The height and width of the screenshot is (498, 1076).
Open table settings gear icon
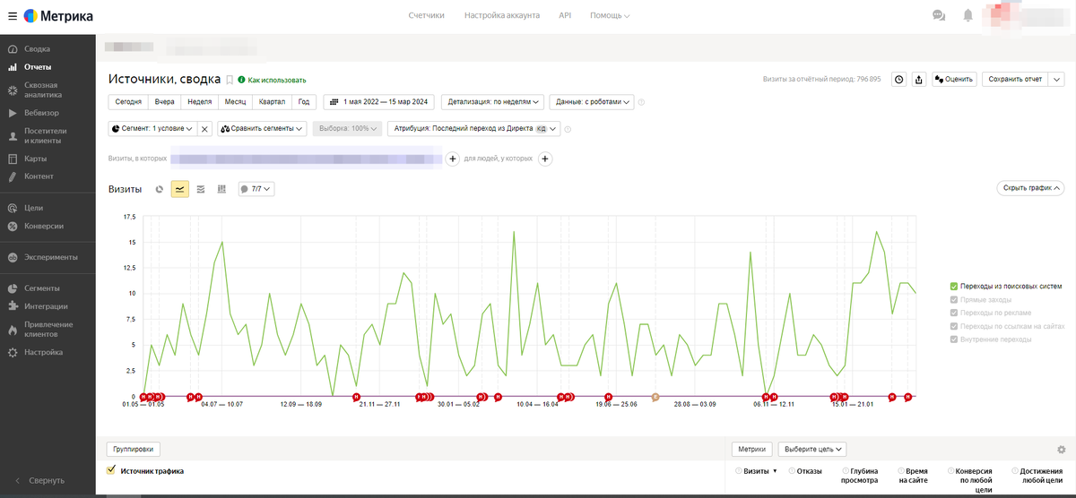(x=1062, y=450)
